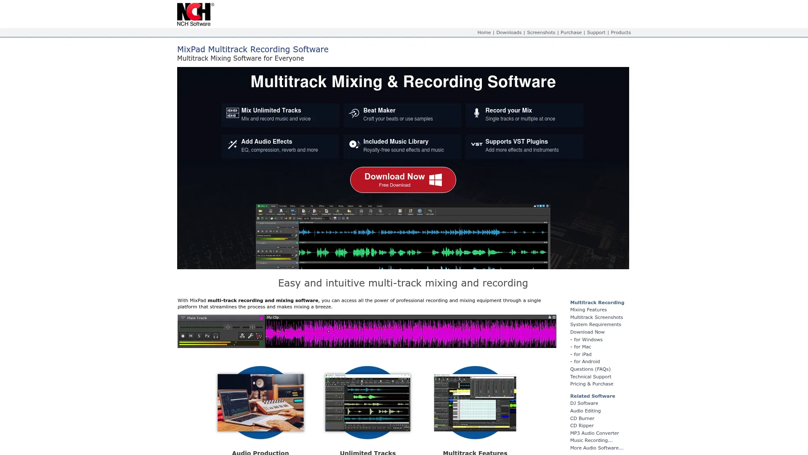Open the CD Burner related link
This screenshot has height=455, width=808.
(x=582, y=418)
